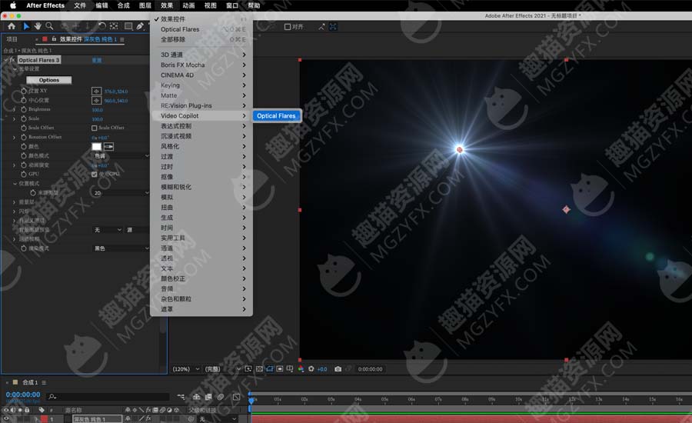Click the After Effects app menu
The height and width of the screenshot is (423, 692).
pyautogui.click(x=45, y=5)
